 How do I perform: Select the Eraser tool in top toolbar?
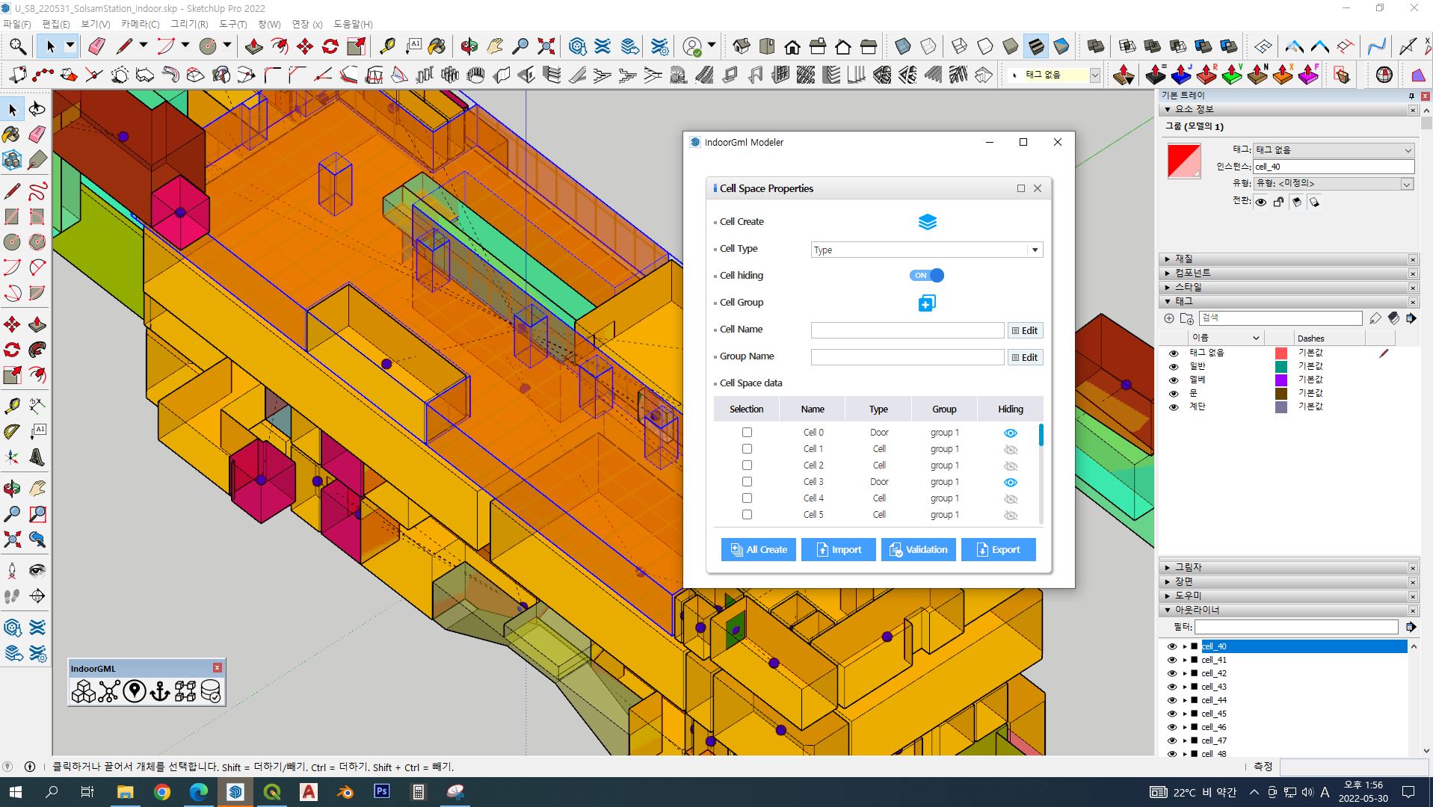pos(96,47)
